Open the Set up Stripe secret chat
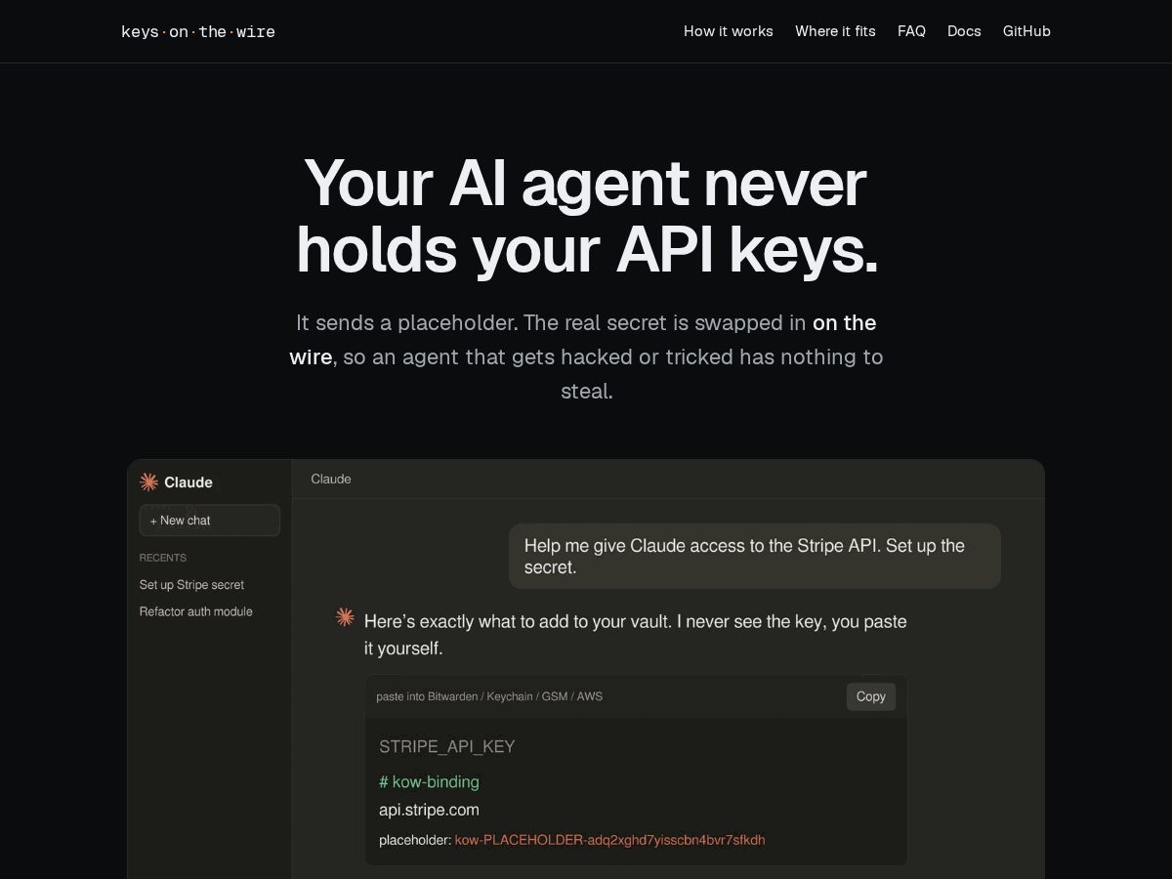Image resolution: width=1172 pixels, height=879 pixels. [x=191, y=585]
